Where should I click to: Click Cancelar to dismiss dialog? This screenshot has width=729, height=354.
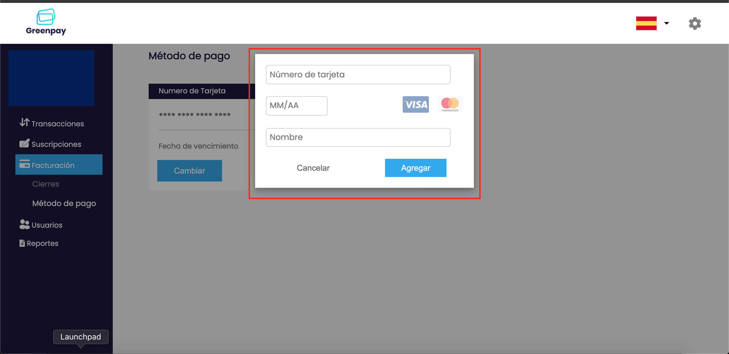pyautogui.click(x=313, y=168)
